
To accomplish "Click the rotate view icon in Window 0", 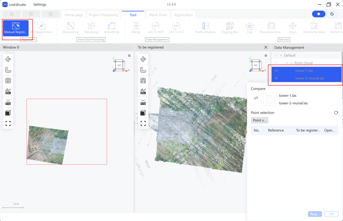I will [8, 59].
